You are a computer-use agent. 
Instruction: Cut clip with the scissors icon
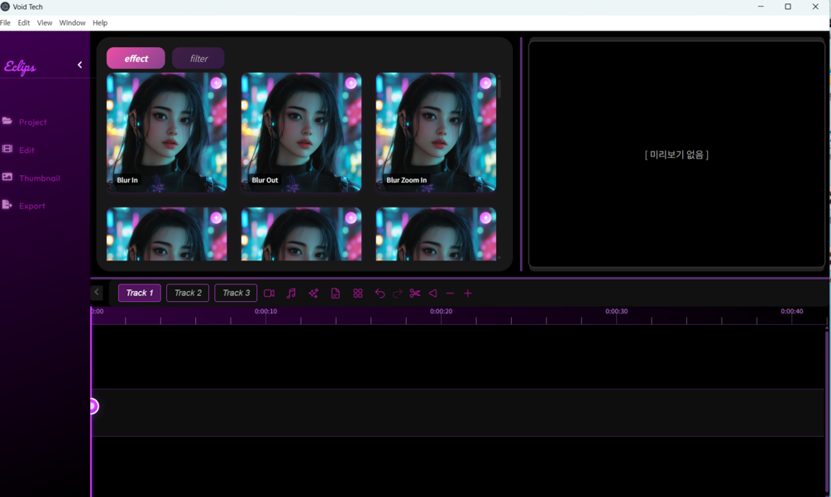414,293
